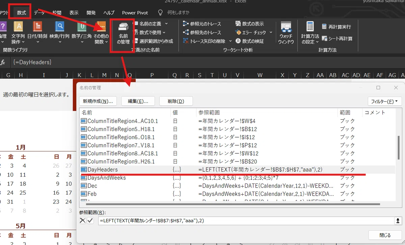Click シート再計算
This screenshot has height=245, width=405.
[x=337, y=39]
